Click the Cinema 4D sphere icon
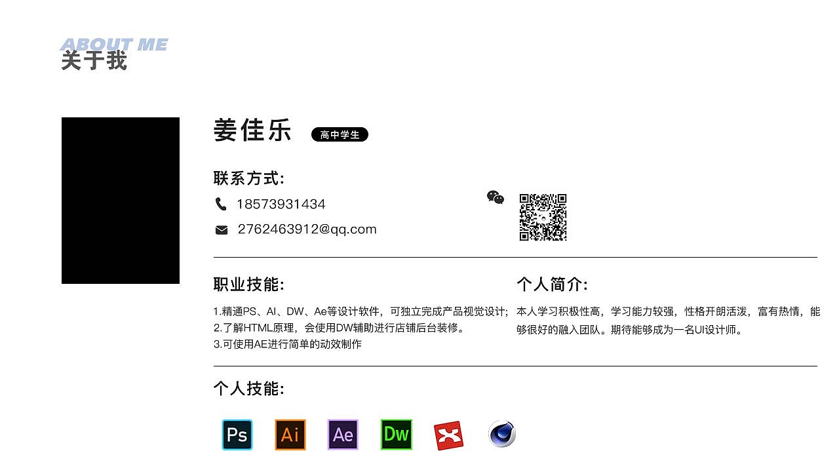The width and height of the screenshot is (839, 472). coord(502,434)
